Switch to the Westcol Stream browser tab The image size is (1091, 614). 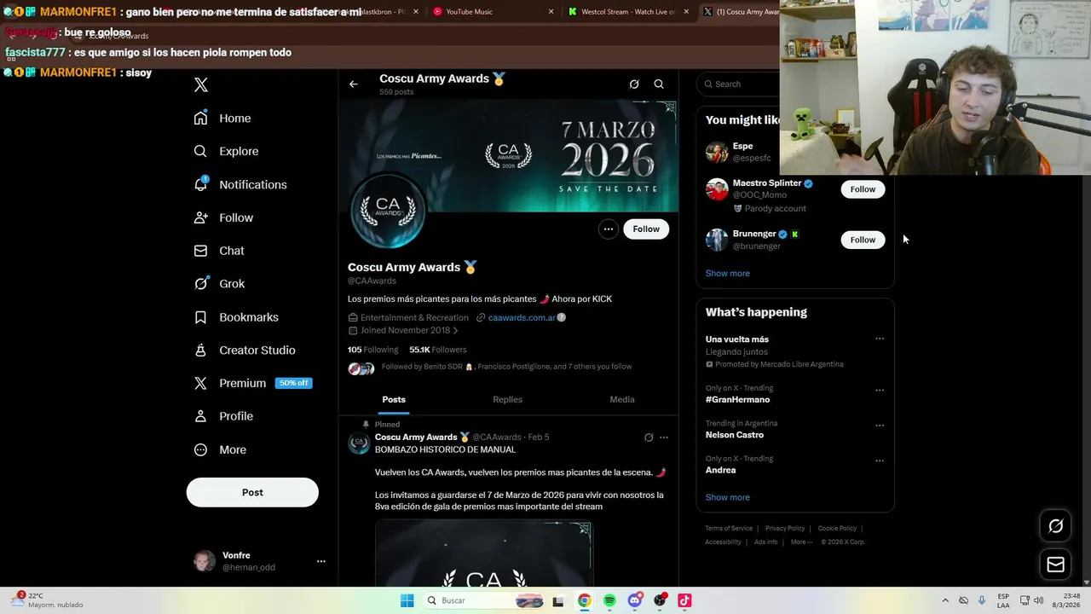point(626,12)
